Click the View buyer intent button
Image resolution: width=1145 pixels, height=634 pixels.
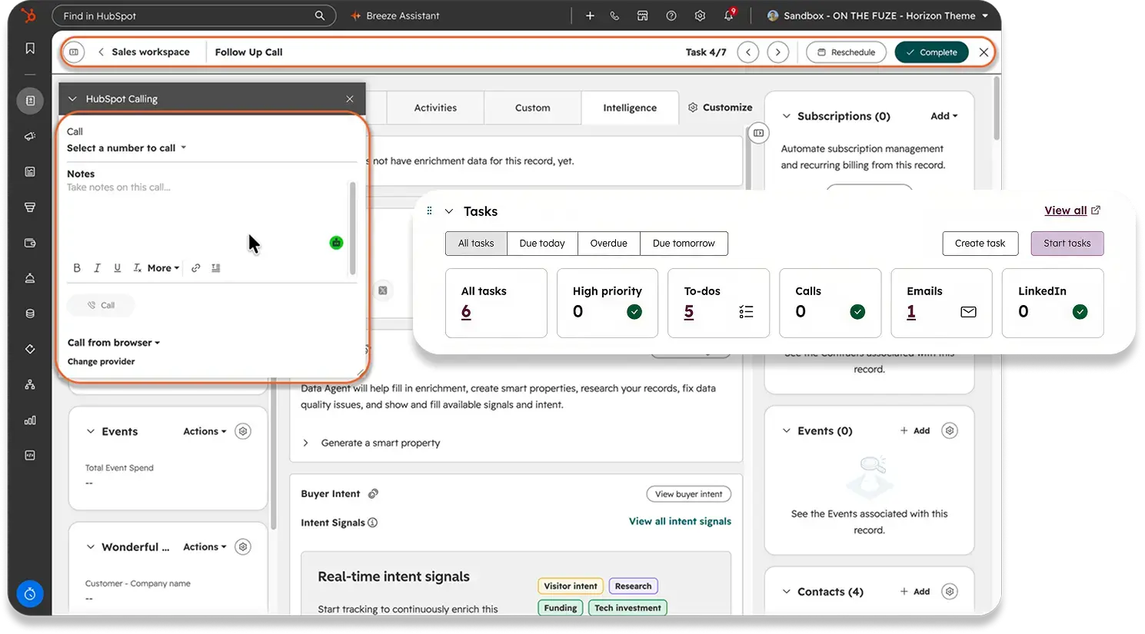point(689,494)
